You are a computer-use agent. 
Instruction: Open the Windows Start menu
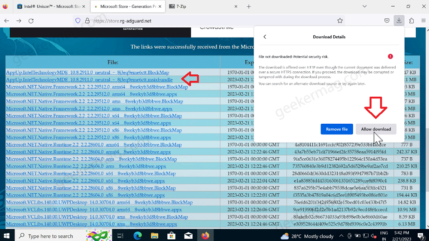click(6, 236)
